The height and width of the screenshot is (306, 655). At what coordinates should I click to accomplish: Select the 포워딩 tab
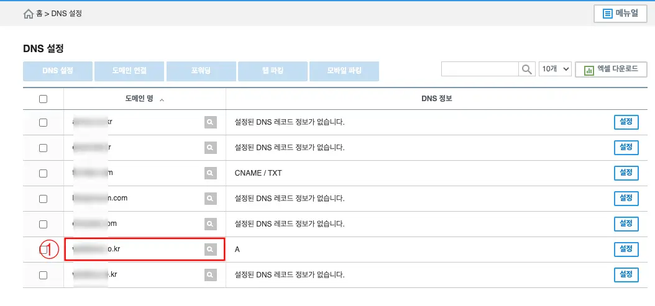201,71
